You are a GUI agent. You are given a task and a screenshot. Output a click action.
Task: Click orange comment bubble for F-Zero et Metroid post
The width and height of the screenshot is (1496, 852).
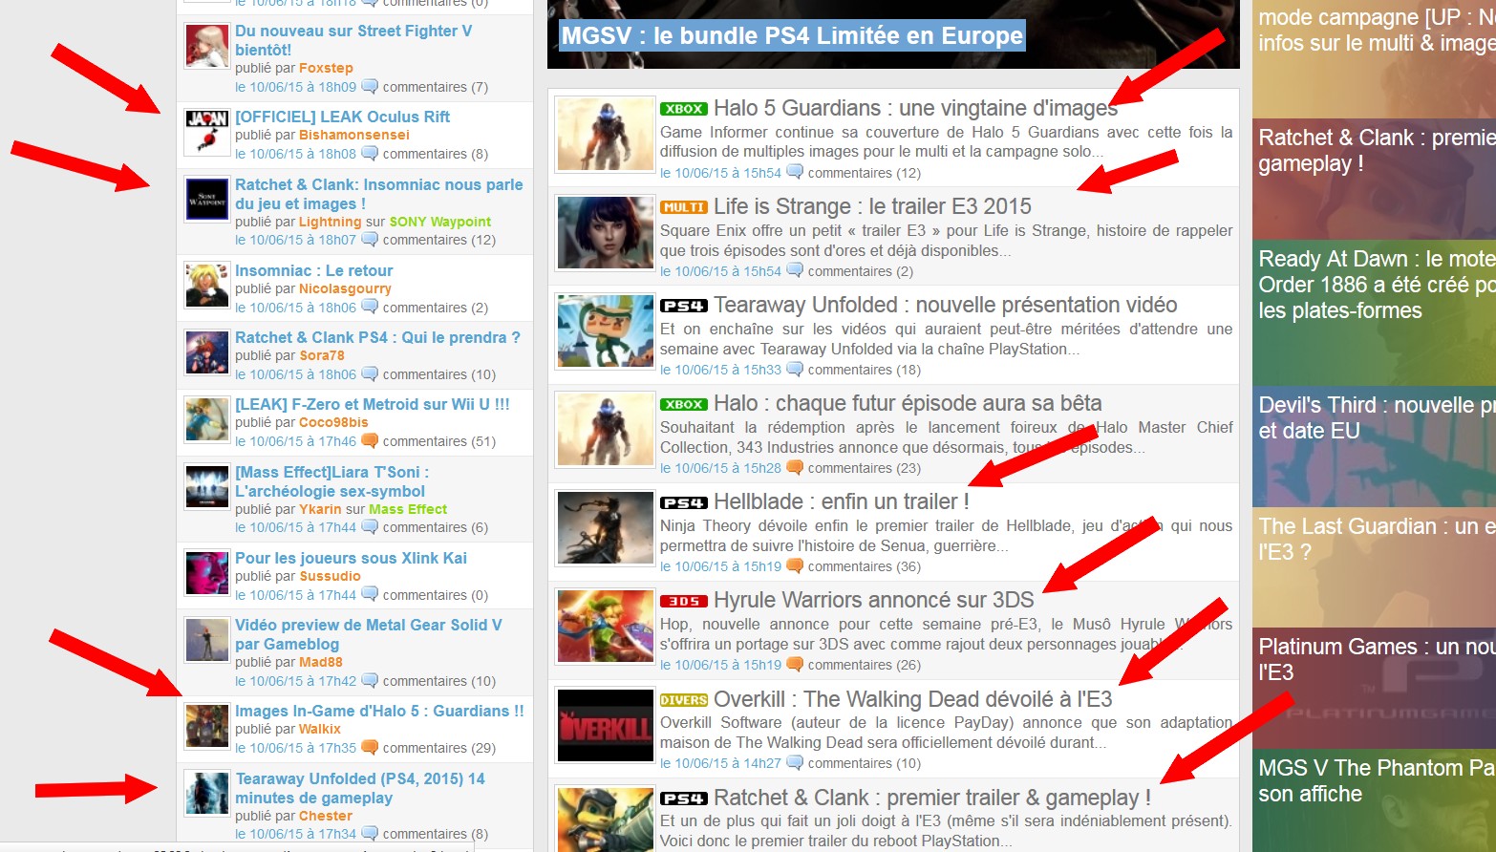click(x=370, y=440)
